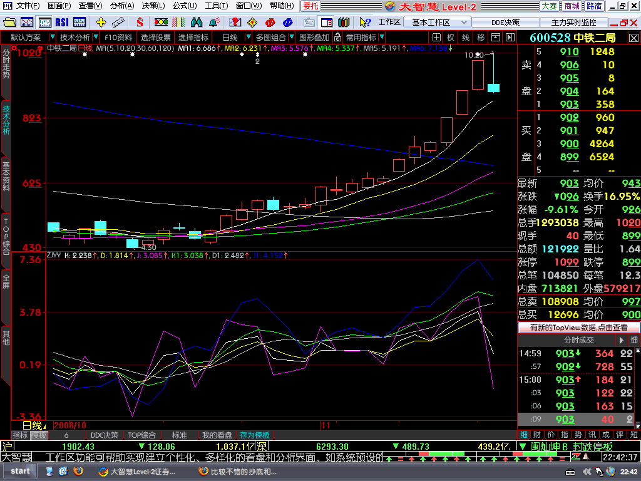Expand the 分时成交 arrow button
The height and width of the screenshot is (481, 641).
click(x=622, y=340)
